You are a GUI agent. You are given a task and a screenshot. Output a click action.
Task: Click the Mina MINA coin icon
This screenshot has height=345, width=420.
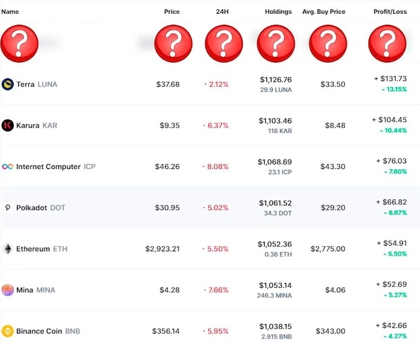click(x=8, y=290)
